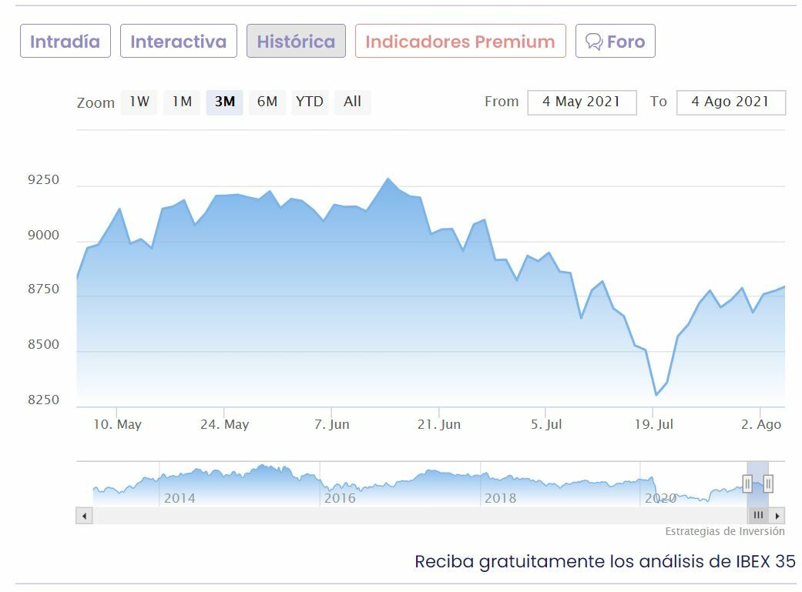Zoom chart to 6M

point(267,102)
